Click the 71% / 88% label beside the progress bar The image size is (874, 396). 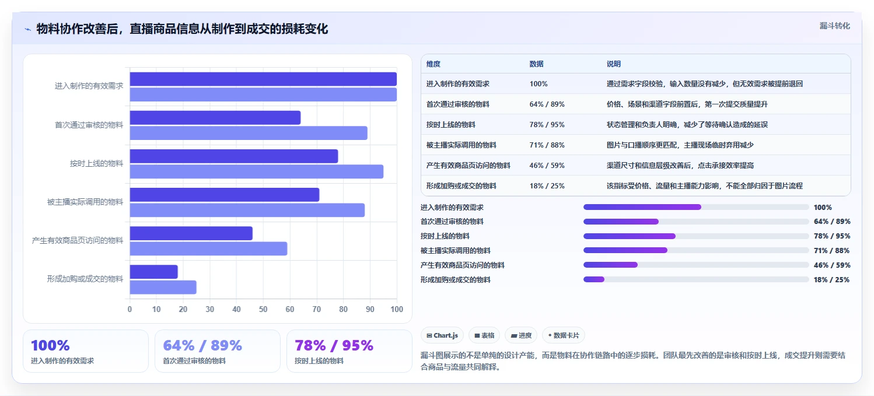[832, 251]
